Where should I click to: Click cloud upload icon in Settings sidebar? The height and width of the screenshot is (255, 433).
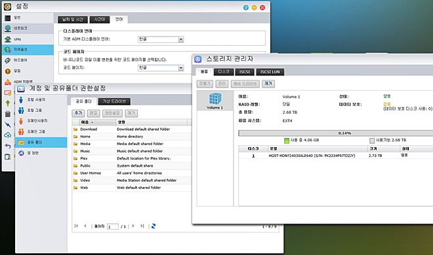(8, 135)
